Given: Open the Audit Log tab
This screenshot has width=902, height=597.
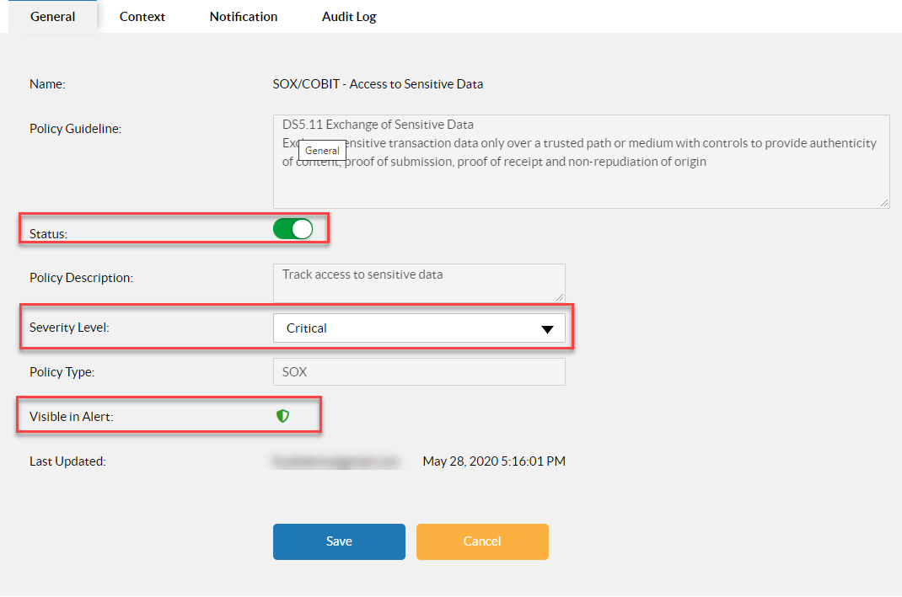Looking at the screenshot, I should [x=348, y=16].
